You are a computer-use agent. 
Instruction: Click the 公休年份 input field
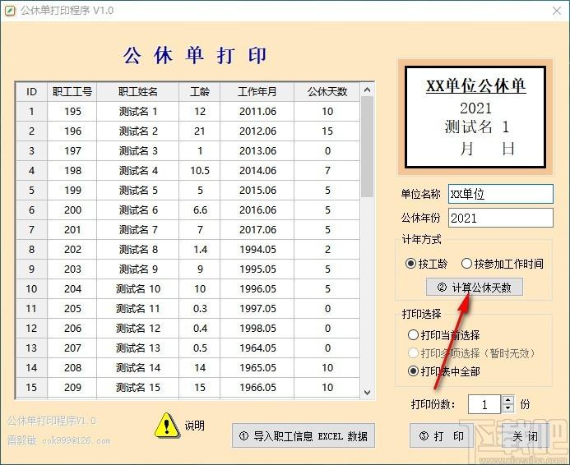(501, 218)
